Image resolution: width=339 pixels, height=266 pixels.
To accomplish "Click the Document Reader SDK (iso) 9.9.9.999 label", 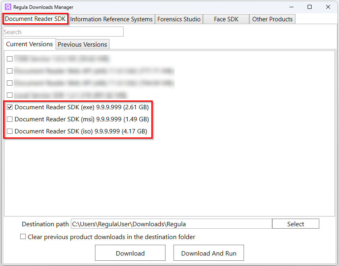I will point(81,131).
